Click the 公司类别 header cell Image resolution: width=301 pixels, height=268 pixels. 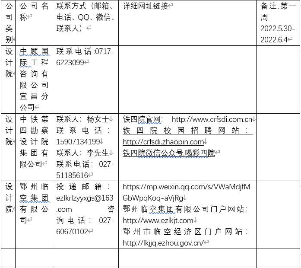coord(9,22)
